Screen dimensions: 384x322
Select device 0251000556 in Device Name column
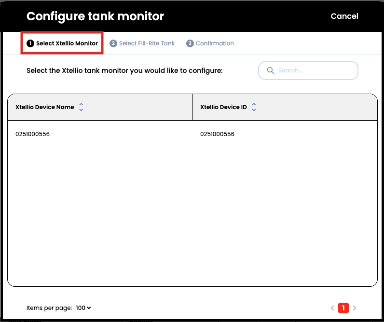pyautogui.click(x=33, y=134)
